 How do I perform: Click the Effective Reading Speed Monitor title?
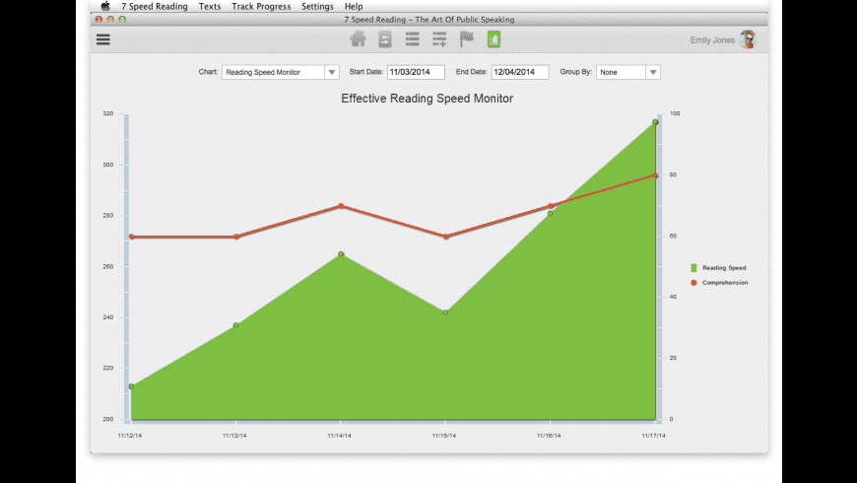tap(427, 99)
